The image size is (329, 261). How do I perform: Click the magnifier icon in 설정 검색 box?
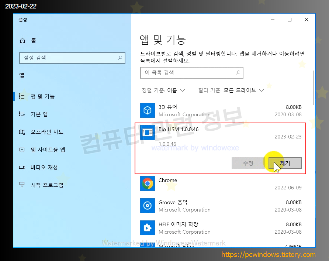click(120, 58)
